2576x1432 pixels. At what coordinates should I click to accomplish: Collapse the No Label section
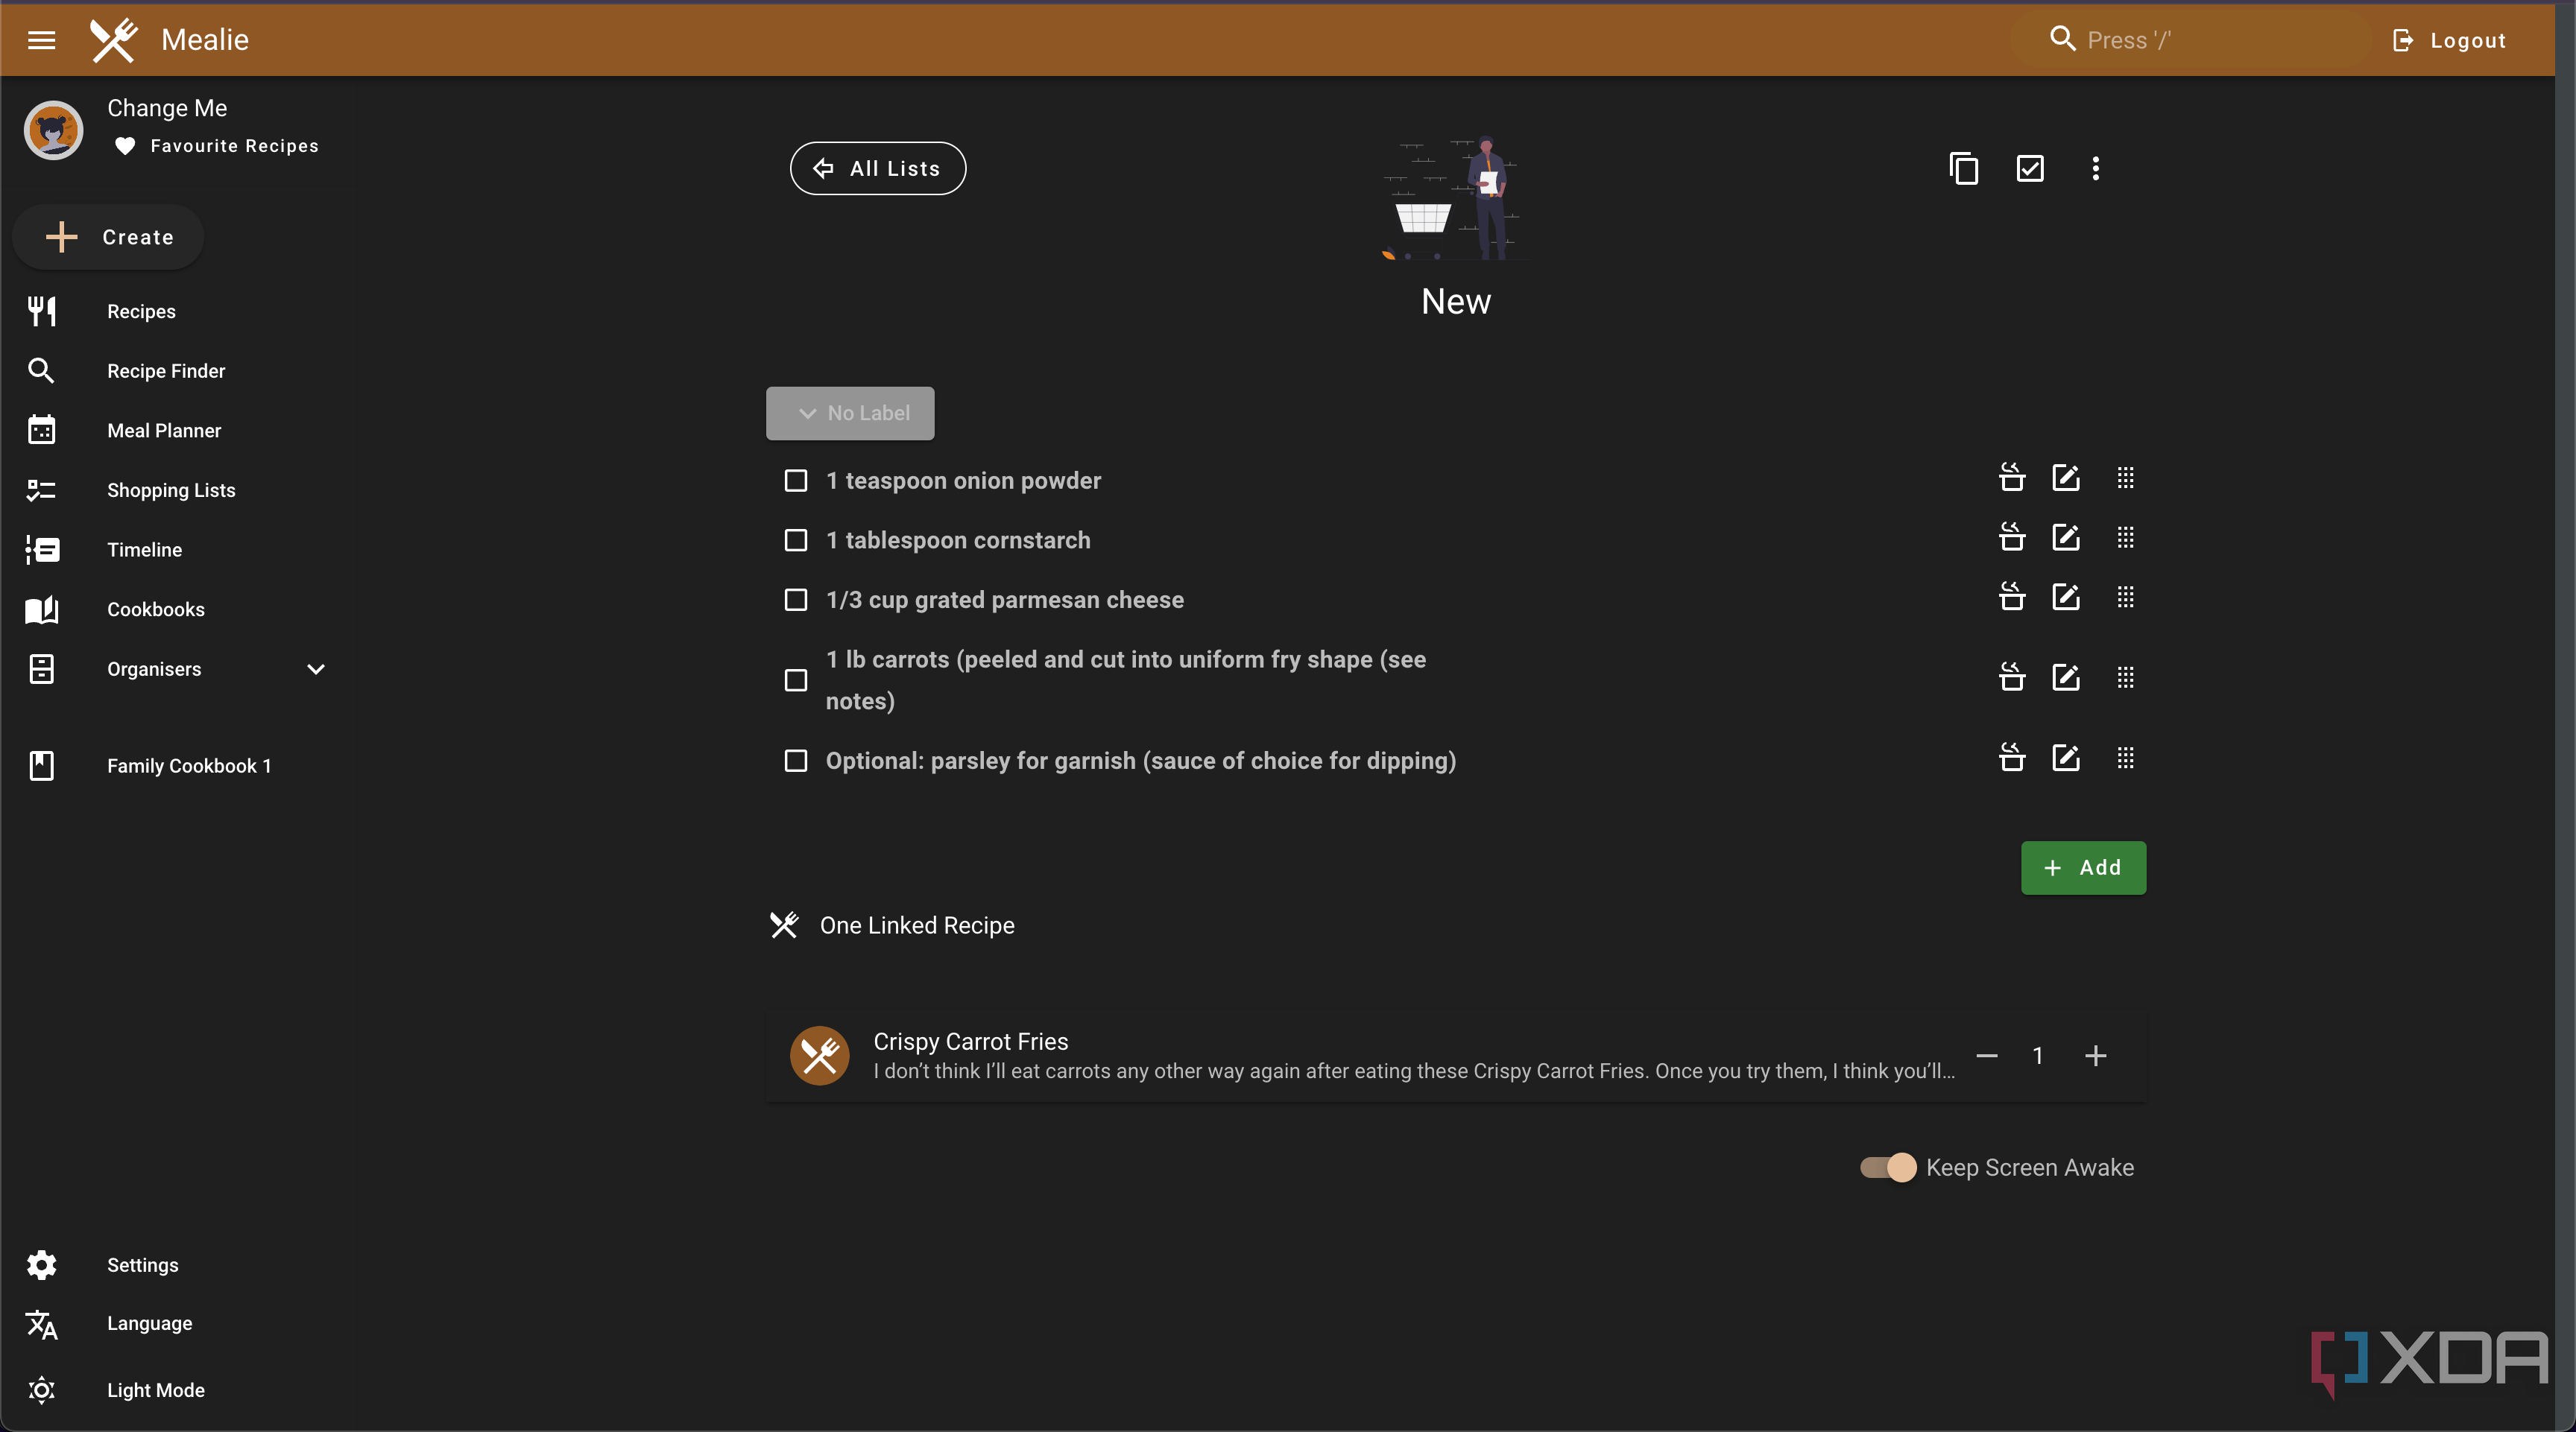[850, 414]
